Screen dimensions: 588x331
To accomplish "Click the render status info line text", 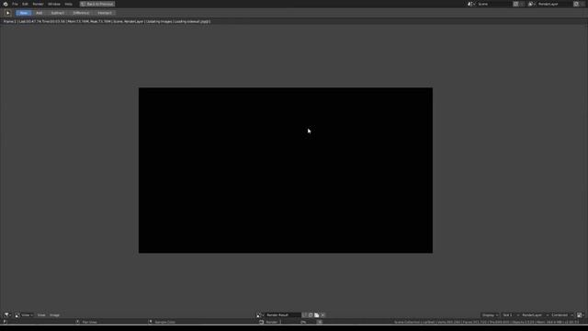I will coord(107,22).
